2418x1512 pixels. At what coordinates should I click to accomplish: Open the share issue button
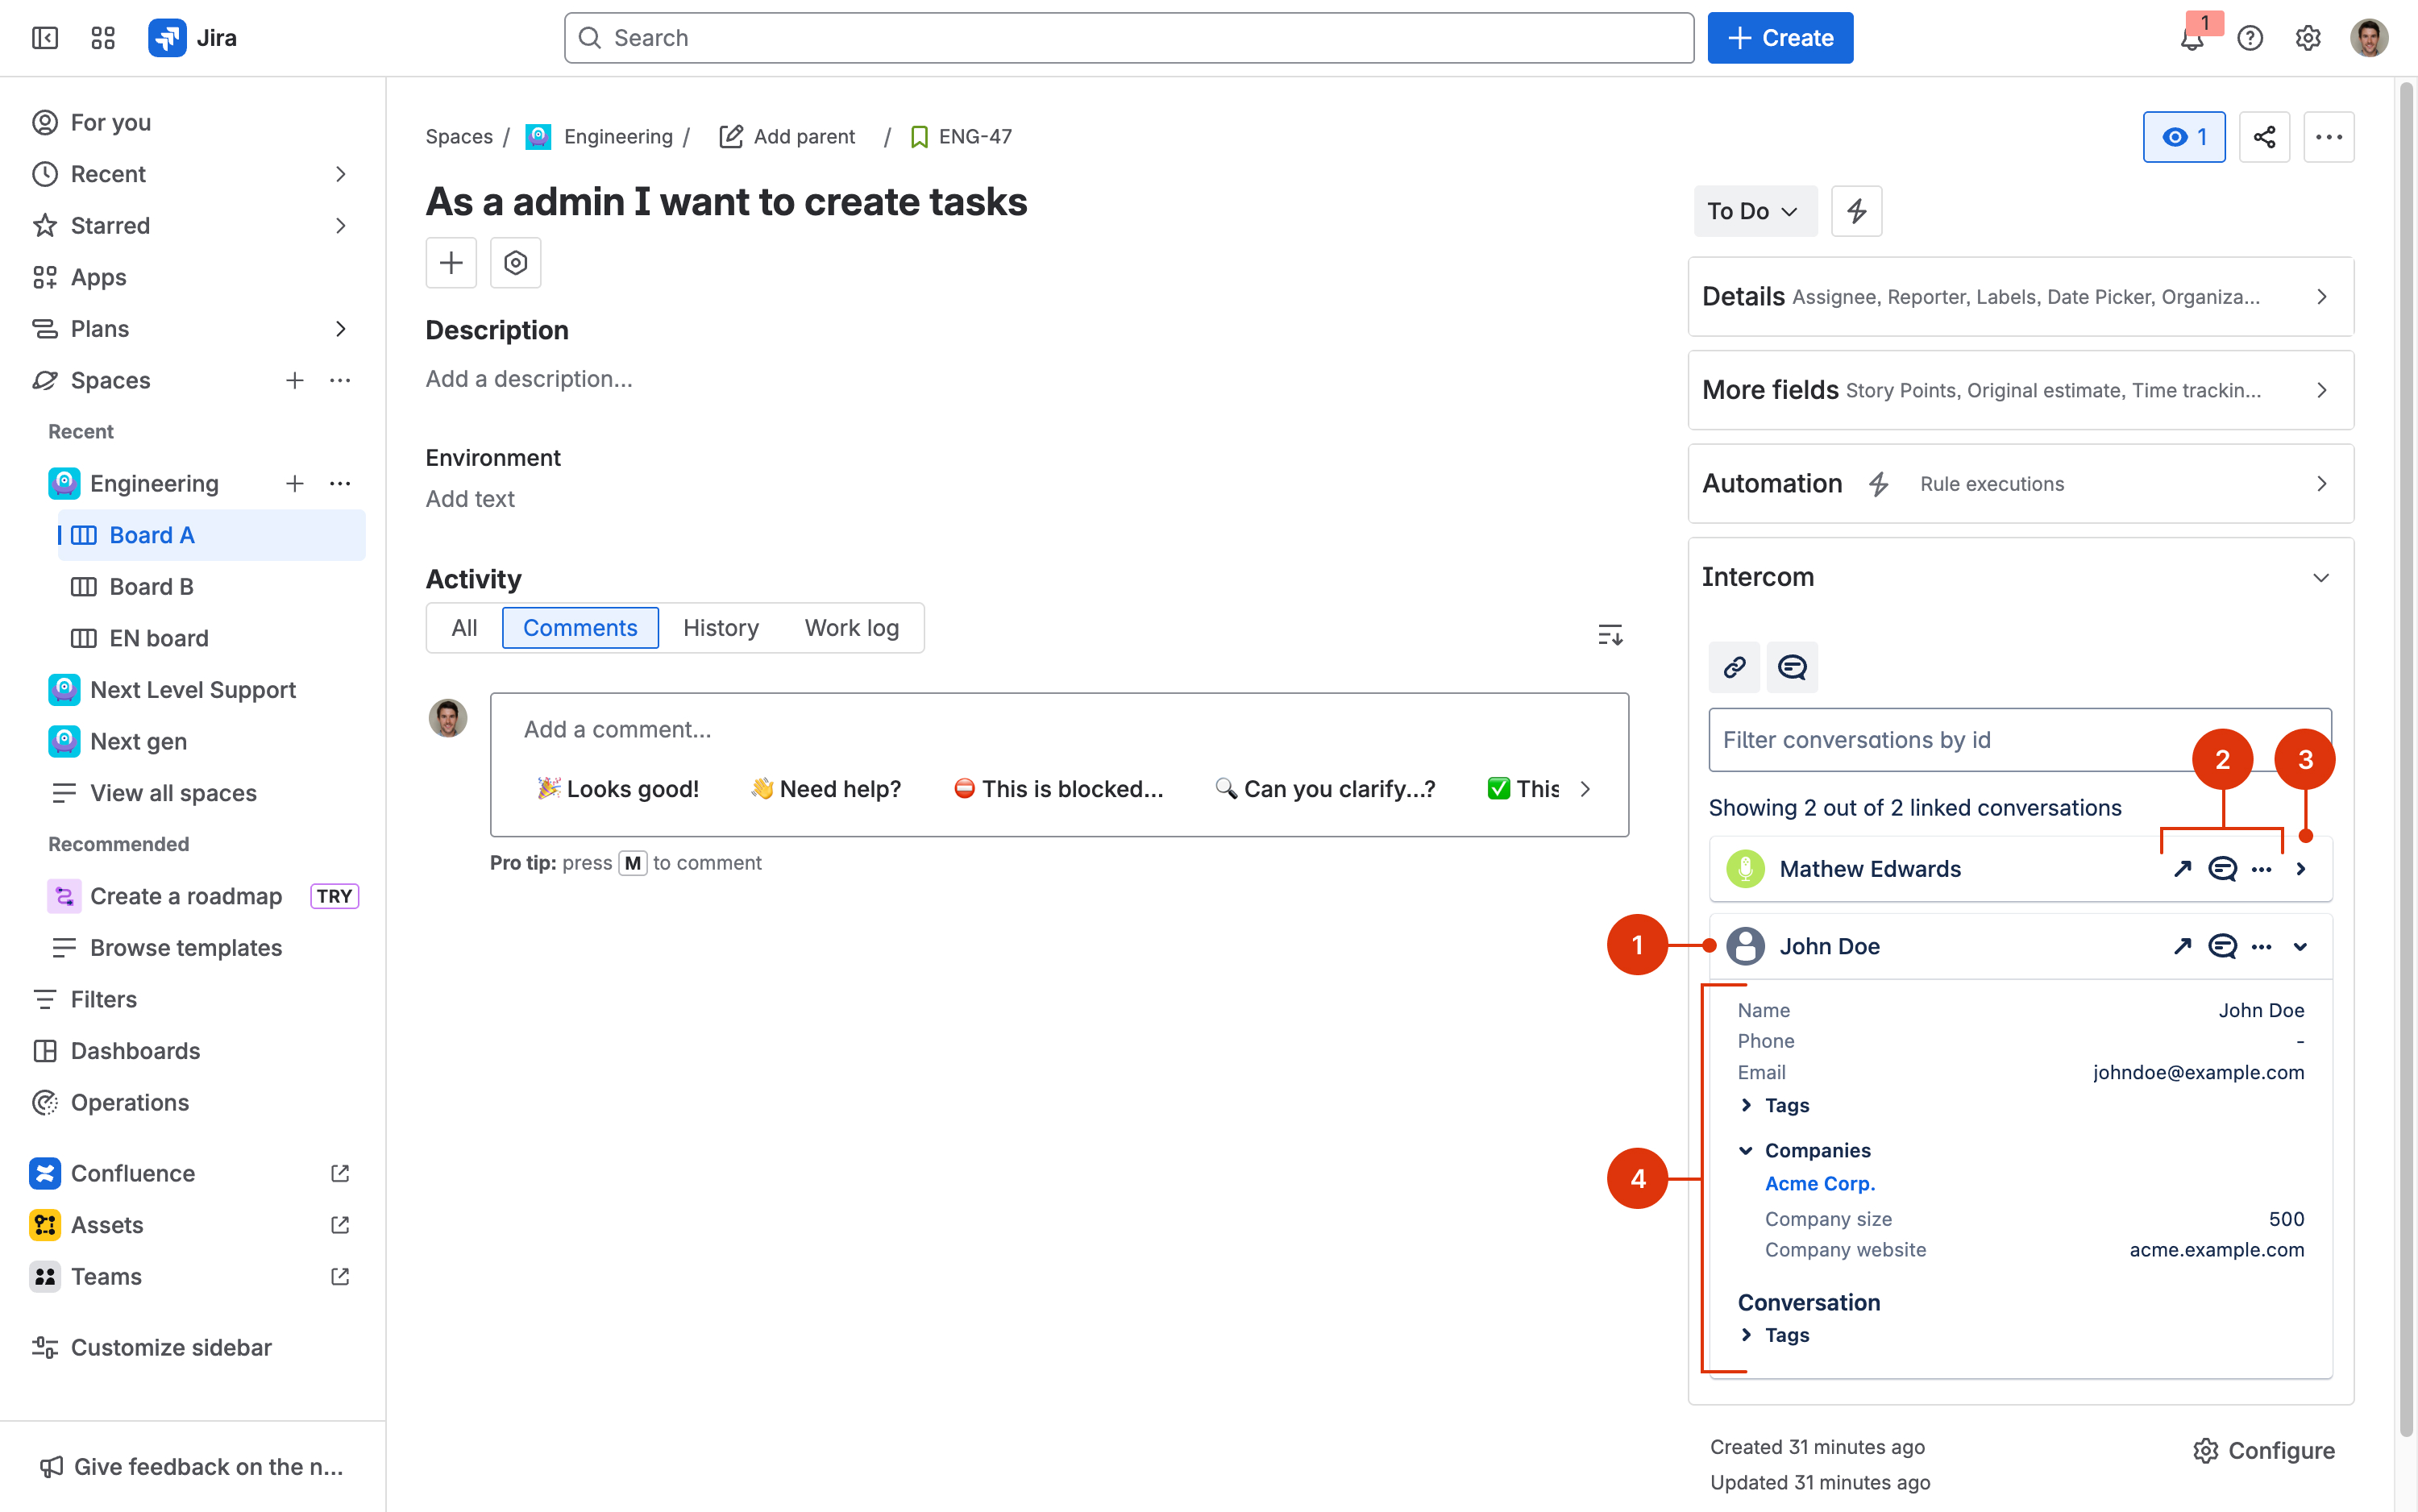(x=2264, y=137)
